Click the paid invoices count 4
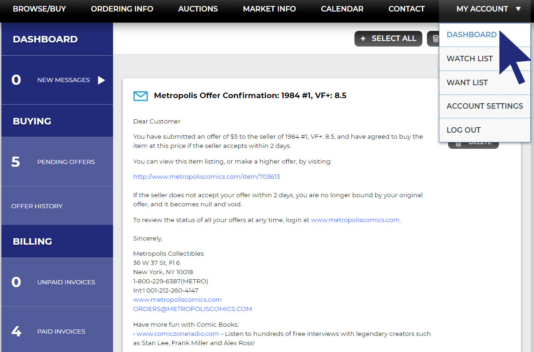The width and height of the screenshot is (534, 352). pyautogui.click(x=16, y=331)
